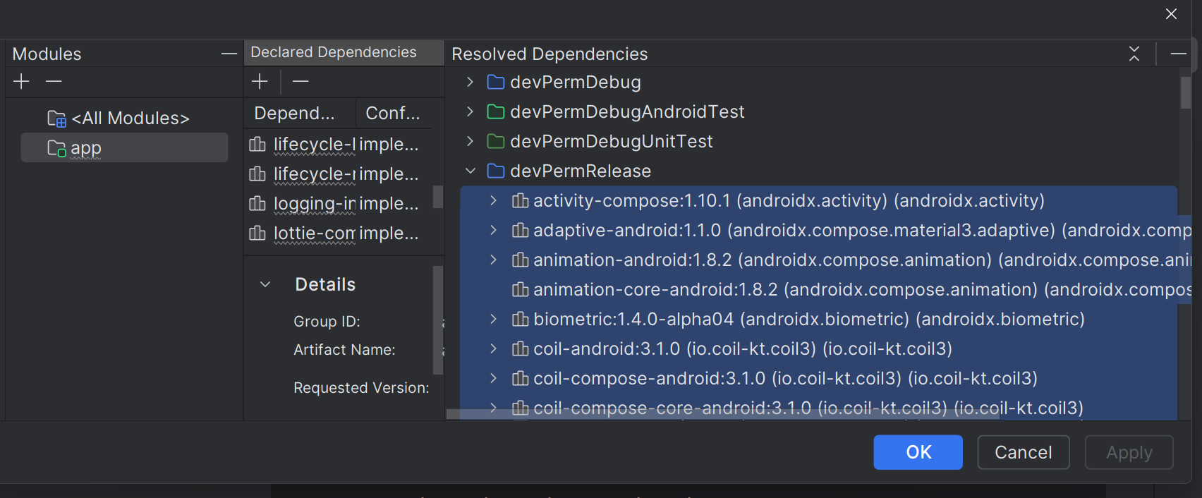Minimize the Resolved Dependencies panel
This screenshot has width=1202, height=498.
pyautogui.click(x=1179, y=54)
